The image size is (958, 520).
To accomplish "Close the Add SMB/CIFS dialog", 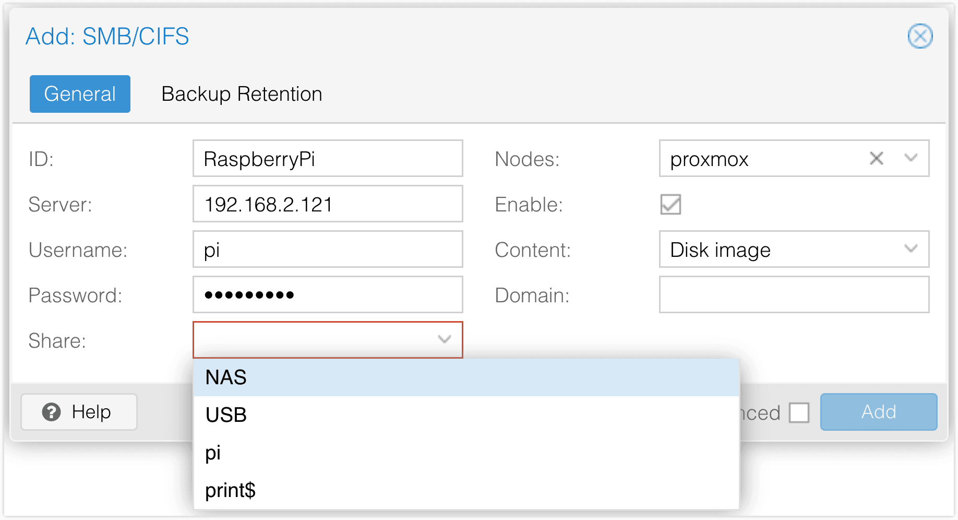I will tap(920, 37).
